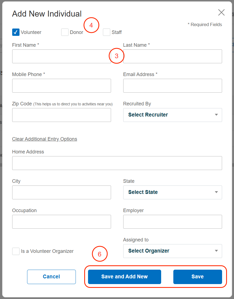
Task: Focus the First Name input field
Action: (x=61, y=56)
